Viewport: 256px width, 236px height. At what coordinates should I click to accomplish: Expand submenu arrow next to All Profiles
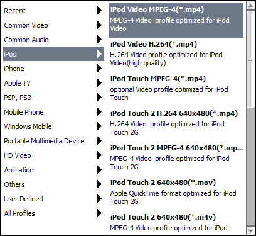tap(99, 213)
